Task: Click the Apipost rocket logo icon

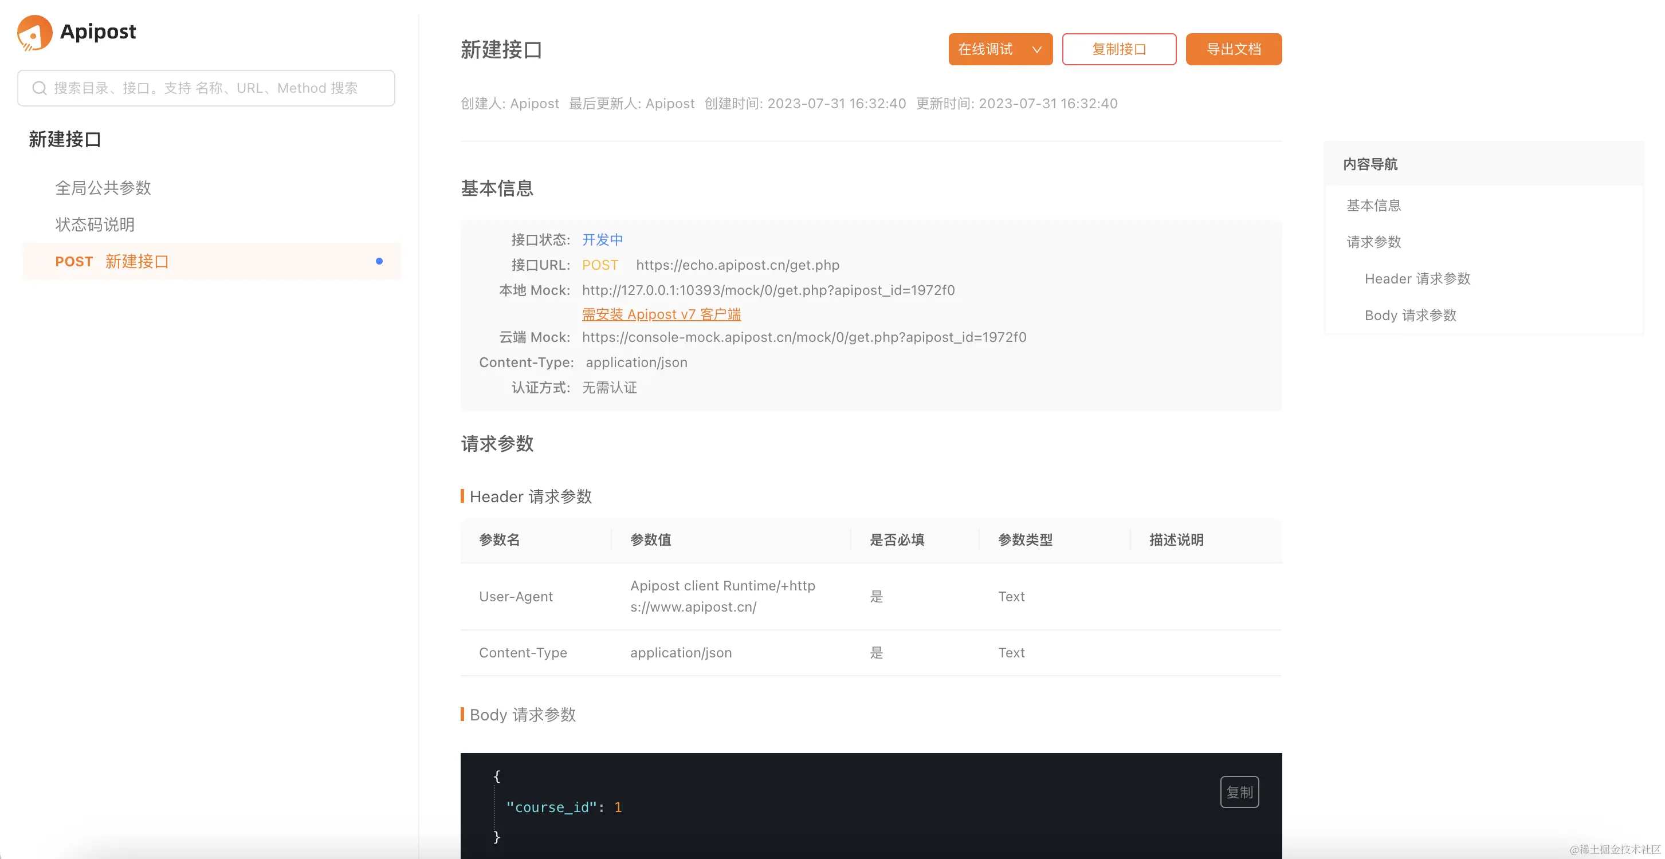Action: click(34, 32)
